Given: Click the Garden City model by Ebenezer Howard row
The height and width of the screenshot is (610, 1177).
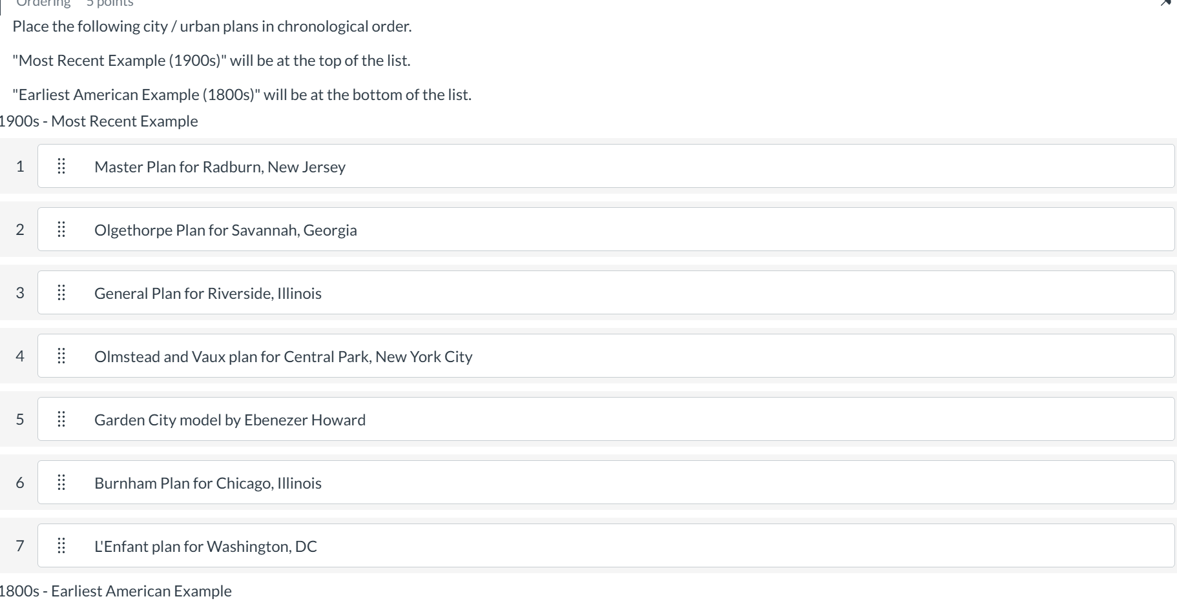Looking at the screenshot, I should 452,419.
